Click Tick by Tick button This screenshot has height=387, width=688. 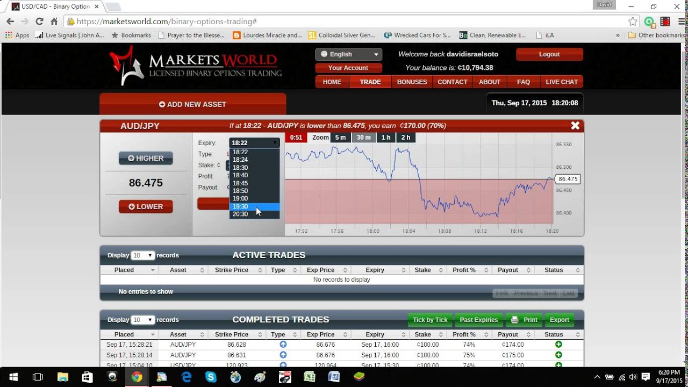point(430,320)
